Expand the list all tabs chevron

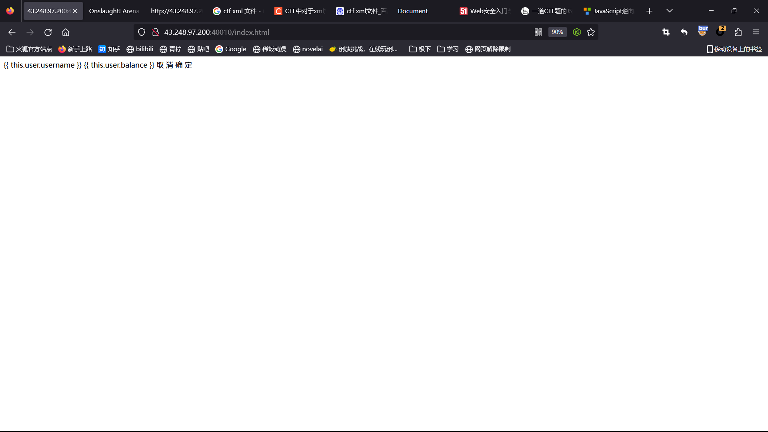point(670,11)
